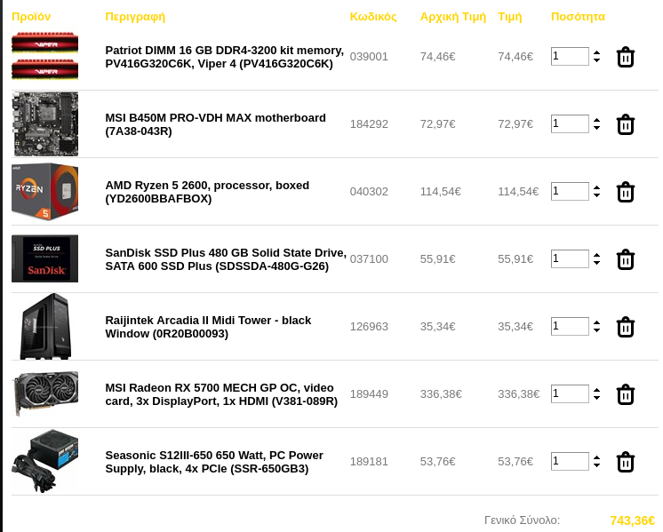663x532 pixels.
Task: Delete Seasonic S12III-650 power supply
Action: point(626,462)
